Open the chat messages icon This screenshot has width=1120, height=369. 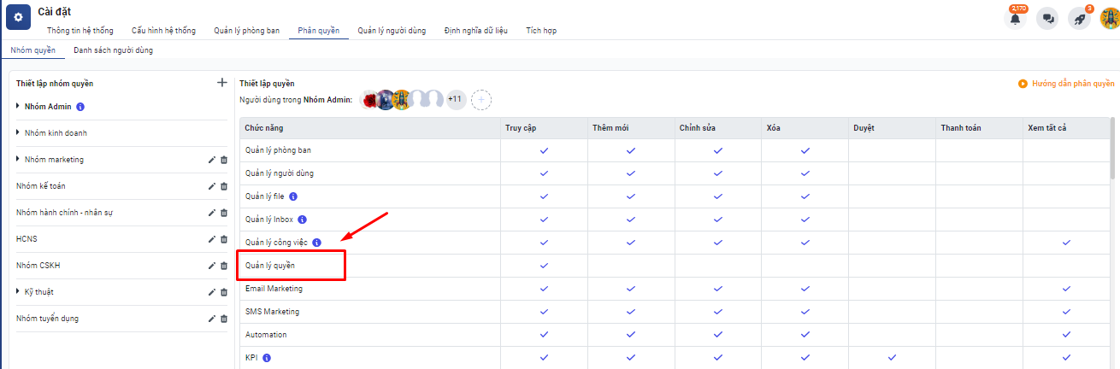(1047, 19)
